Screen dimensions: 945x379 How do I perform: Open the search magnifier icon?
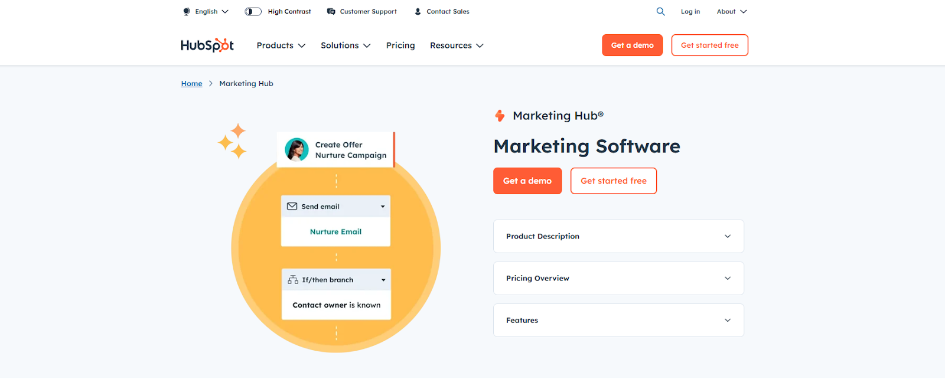point(660,11)
